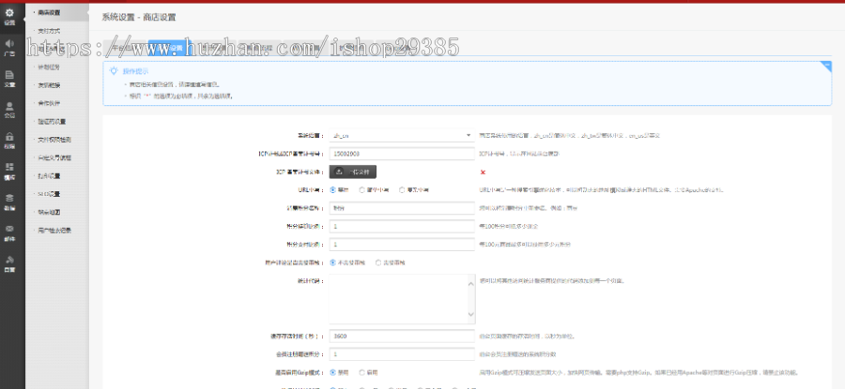Viewport: 845px width, 389px height.
Task: Click the dropdown arrow of language select
Action: pyautogui.click(x=469, y=136)
